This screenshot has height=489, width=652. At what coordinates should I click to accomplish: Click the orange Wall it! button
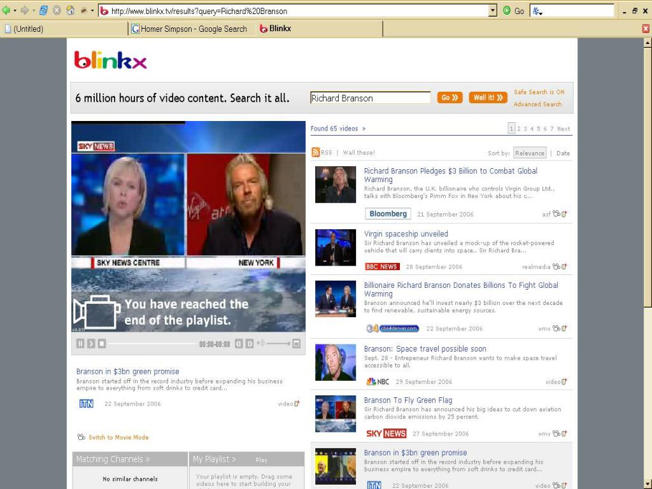click(x=488, y=97)
